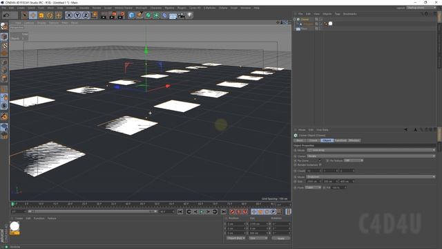The width and height of the screenshot is (442, 249).
Task: Click the green generator (Subdivision) icon
Action: [148, 15]
